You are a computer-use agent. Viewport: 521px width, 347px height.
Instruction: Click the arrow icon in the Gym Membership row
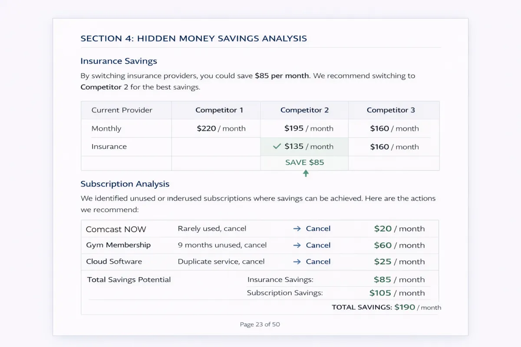297,245
